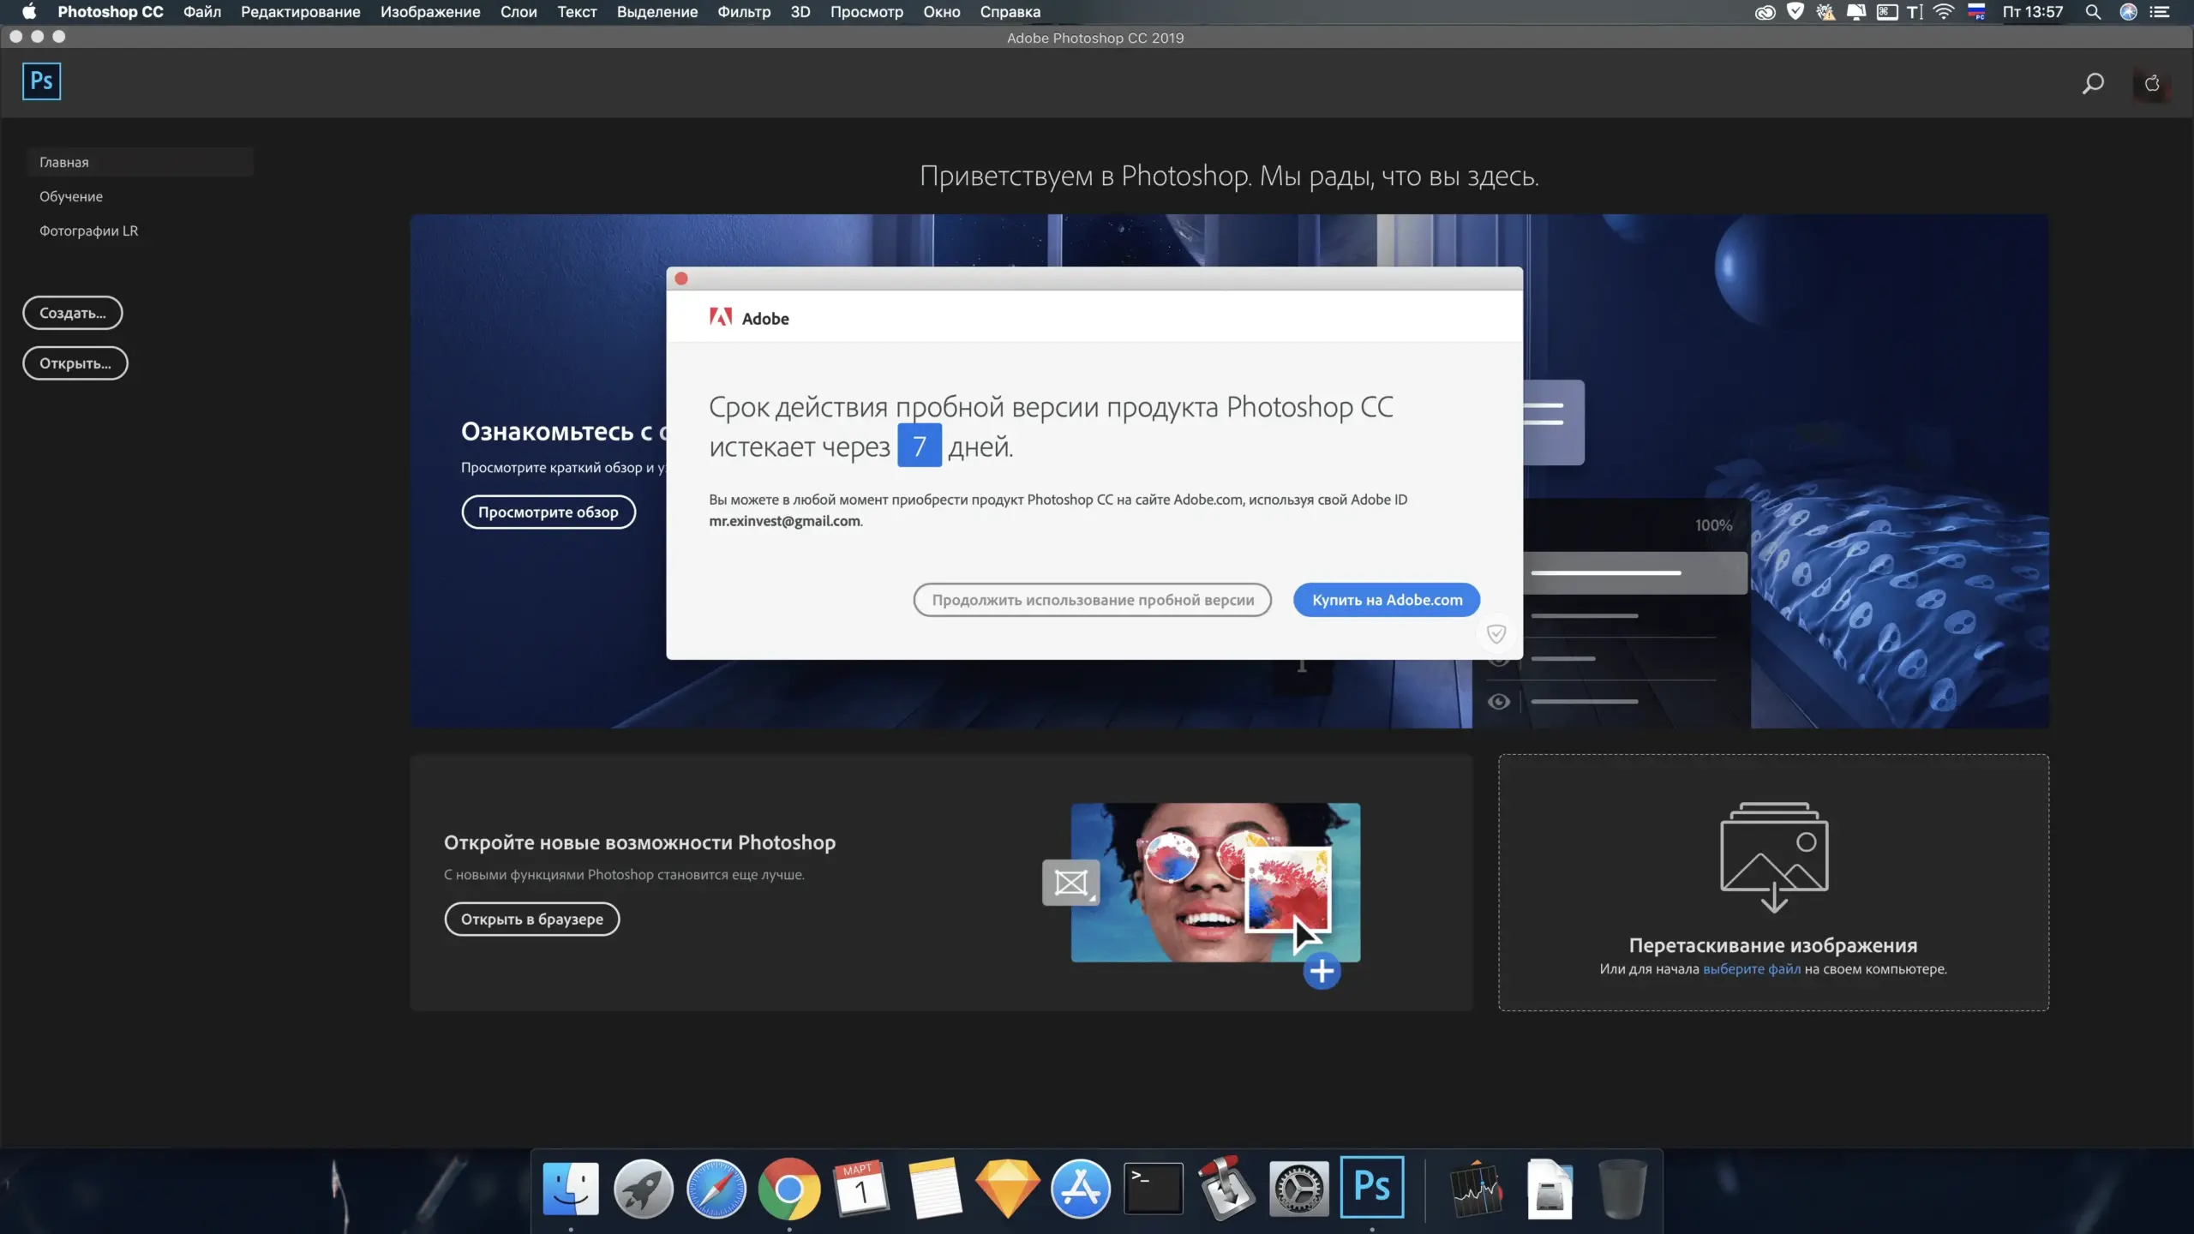Open Google Chrome from the dock
Screen dimensions: 2194x1234
click(788, 1189)
